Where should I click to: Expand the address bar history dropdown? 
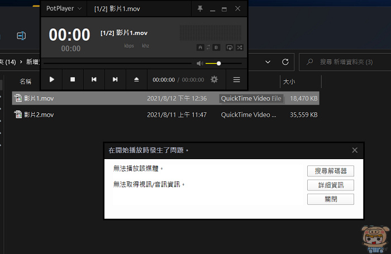[268, 61]
